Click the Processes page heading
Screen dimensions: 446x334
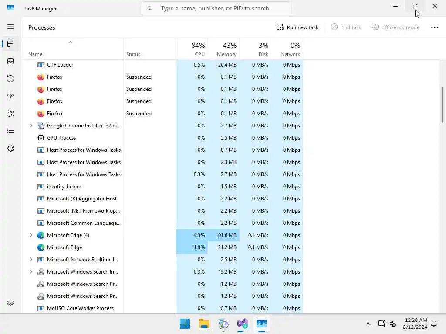click(41, 27)
